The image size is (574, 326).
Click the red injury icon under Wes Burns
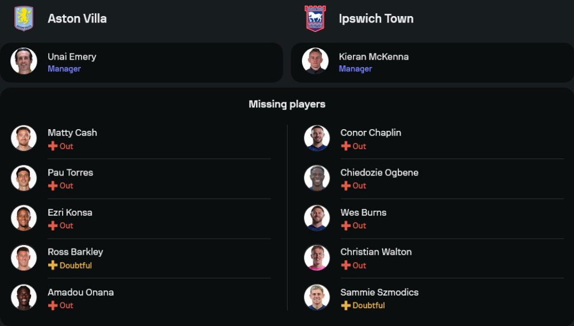(346, 226)
